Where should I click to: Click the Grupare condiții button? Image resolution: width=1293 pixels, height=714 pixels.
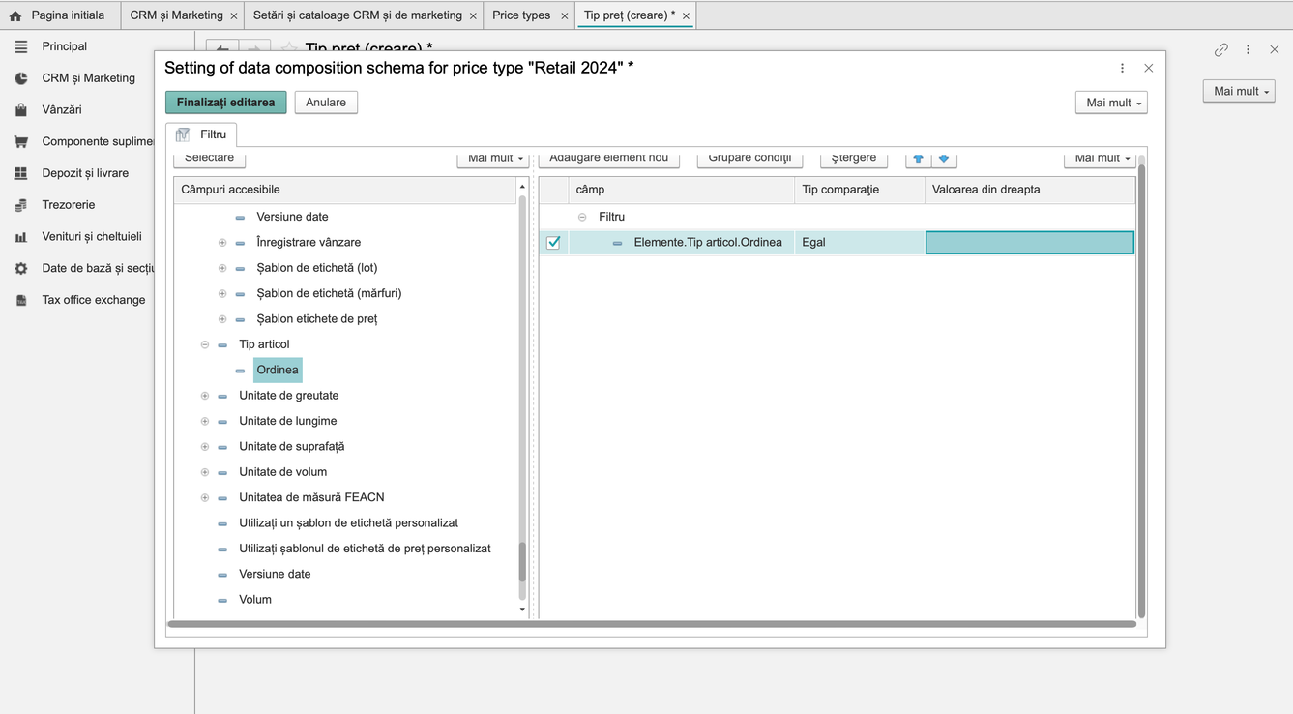[749, 158]
